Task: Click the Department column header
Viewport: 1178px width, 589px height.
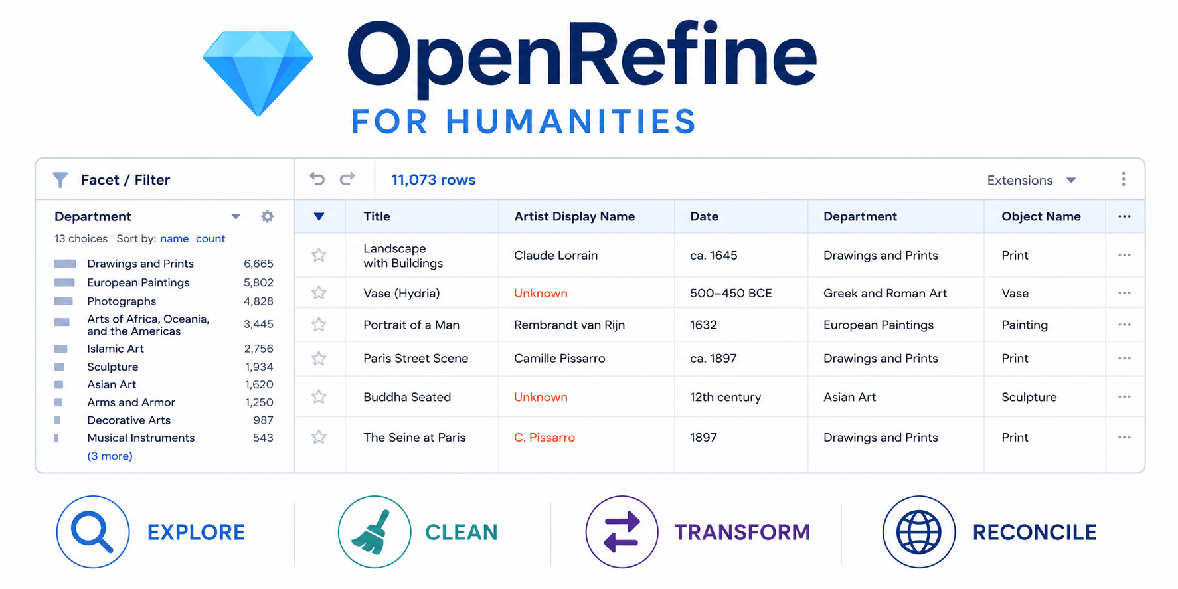Action: pyautogui.click(x=860, y=216)
